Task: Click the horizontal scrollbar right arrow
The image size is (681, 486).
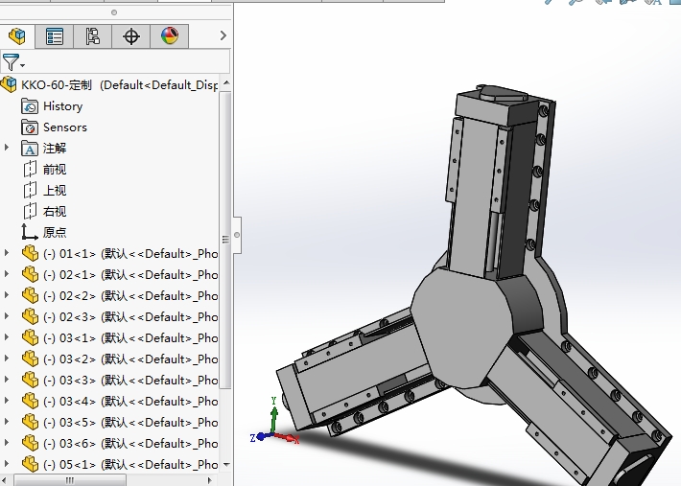Action: 210,480
